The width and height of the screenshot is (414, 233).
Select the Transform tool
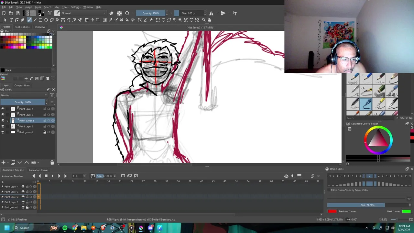pos(87,20)
